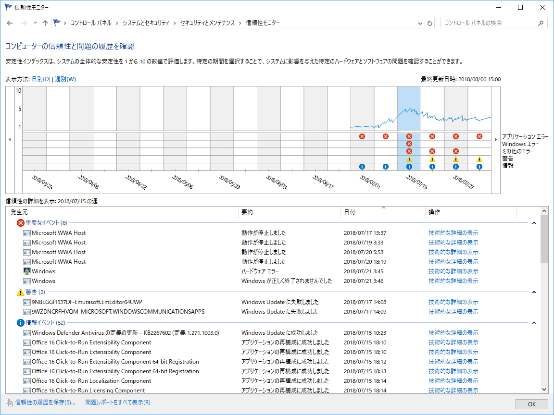
Task: Select application error icon for 2018/07/15 week
Action: [409, 136]
